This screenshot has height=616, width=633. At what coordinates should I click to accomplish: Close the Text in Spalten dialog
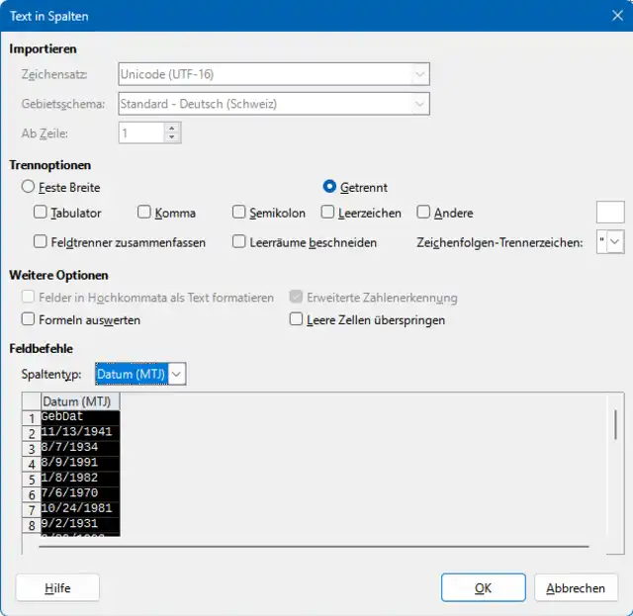tap(610, 17)
